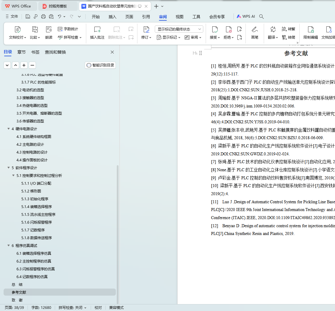335x311 pixels.
Task: Convert text with 转繁 button
Action: click(x=288, y=29)
